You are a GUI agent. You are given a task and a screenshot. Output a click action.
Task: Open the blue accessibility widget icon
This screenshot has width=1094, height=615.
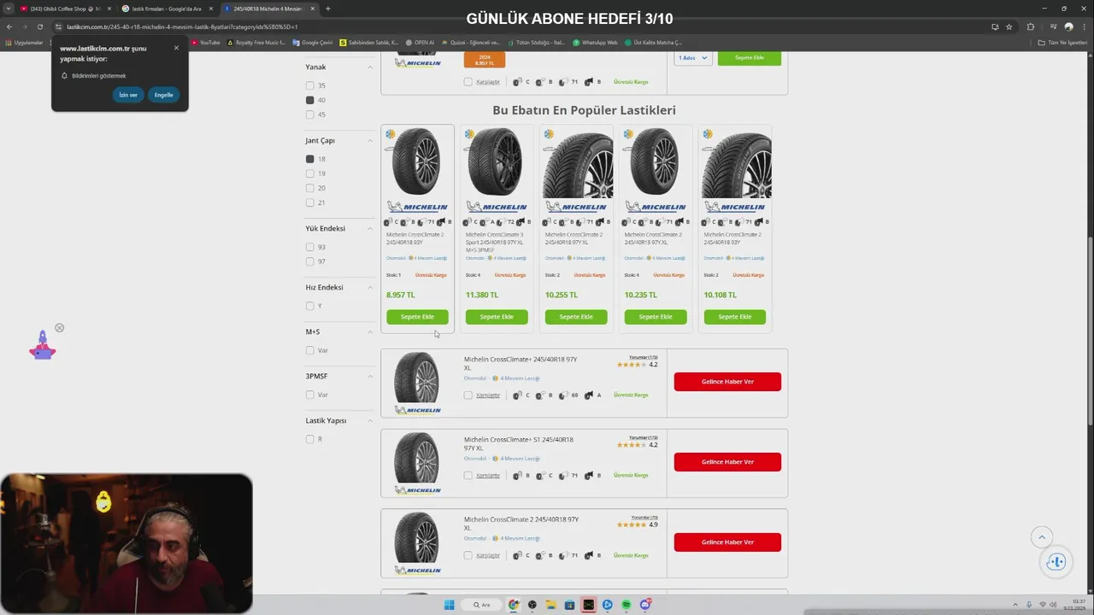pos(1056,561)
